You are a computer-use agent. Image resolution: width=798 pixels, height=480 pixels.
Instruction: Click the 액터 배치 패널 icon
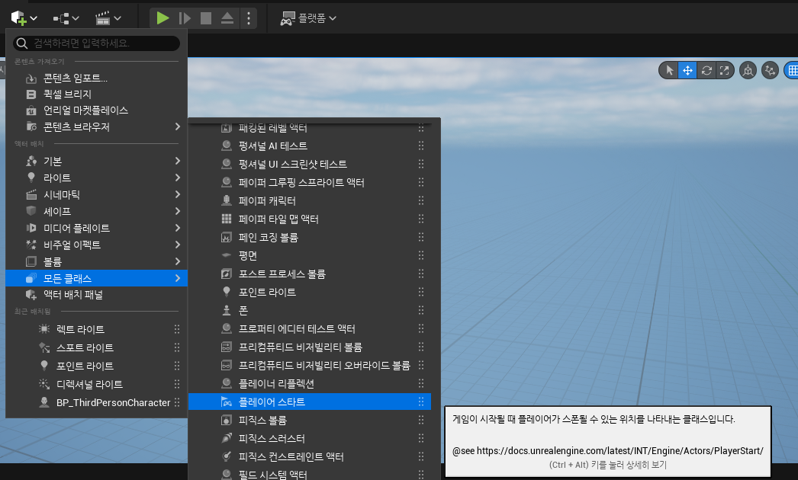point(31,294)
